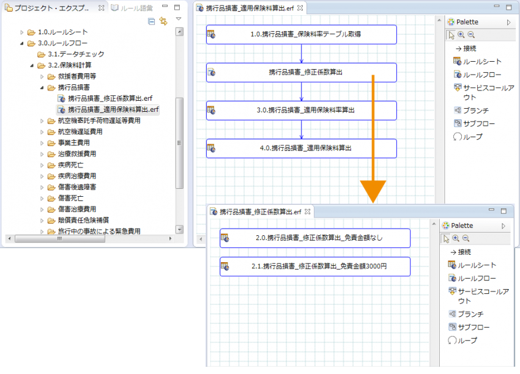The image size is (520, 374).
Task: Click zoom in icon in upper Palette
Action: point(461,35)
